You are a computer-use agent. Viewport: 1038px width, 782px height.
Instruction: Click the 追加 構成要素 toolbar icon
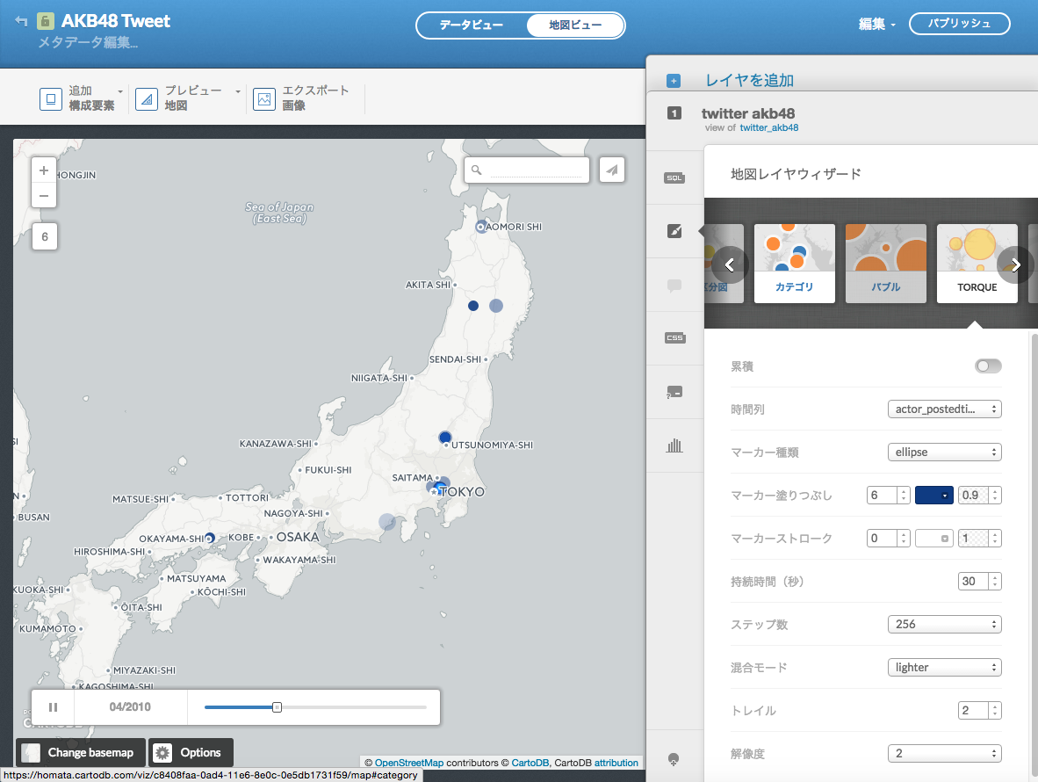51,98
